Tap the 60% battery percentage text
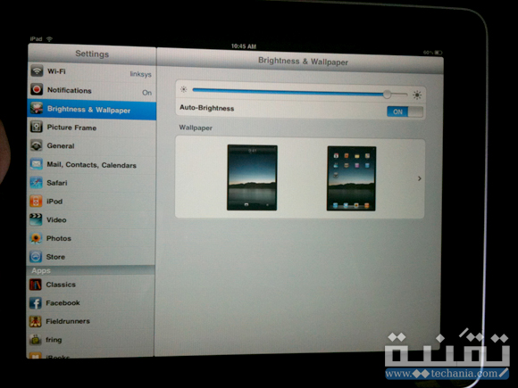The image size is (518, 388). (428, 53)
